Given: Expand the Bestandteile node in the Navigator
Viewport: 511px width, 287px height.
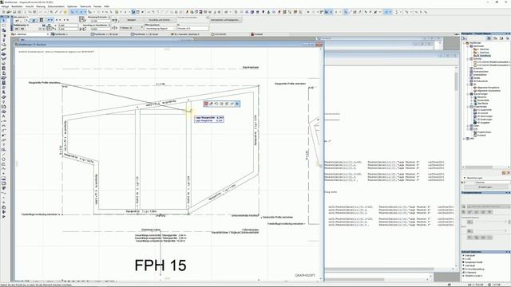Looking at the screenshot, I should (x=472, y=100).
